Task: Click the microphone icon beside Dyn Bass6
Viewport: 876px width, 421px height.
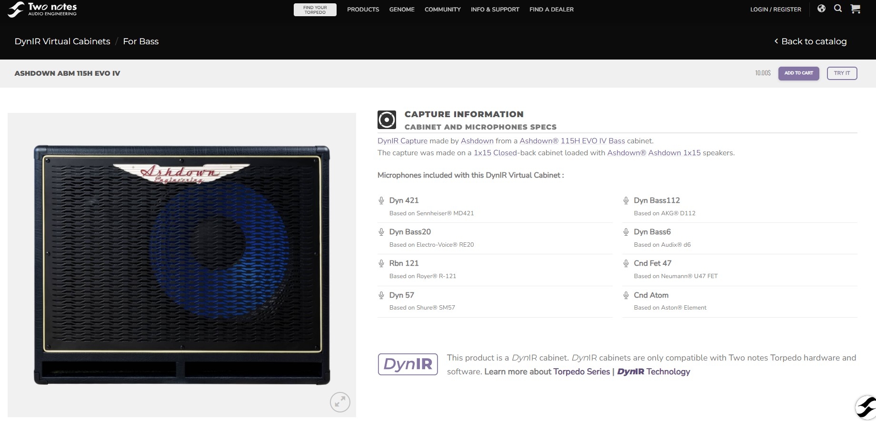Action: click(626, 232)
